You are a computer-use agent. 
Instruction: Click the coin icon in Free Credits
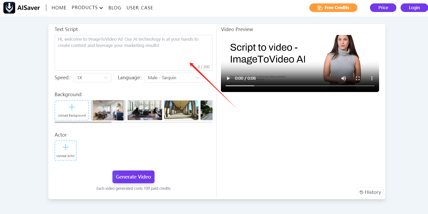coord(320,8)
